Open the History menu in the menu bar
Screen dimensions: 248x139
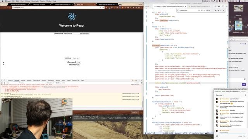[x=28, y=1]
